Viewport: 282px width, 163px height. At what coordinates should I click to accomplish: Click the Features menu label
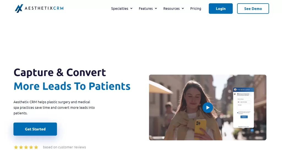tap(146, 9)
